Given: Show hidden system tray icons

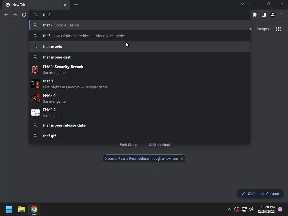Looking at the screenshot, I should point(229,209).
